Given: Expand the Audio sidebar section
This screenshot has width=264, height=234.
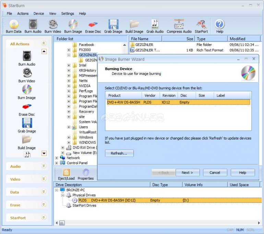Looking at the screenshot, I should (44, 166).
